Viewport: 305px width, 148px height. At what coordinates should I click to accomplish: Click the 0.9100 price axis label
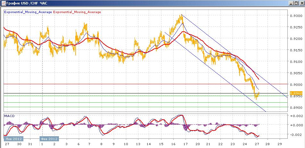tap(296, 62)
